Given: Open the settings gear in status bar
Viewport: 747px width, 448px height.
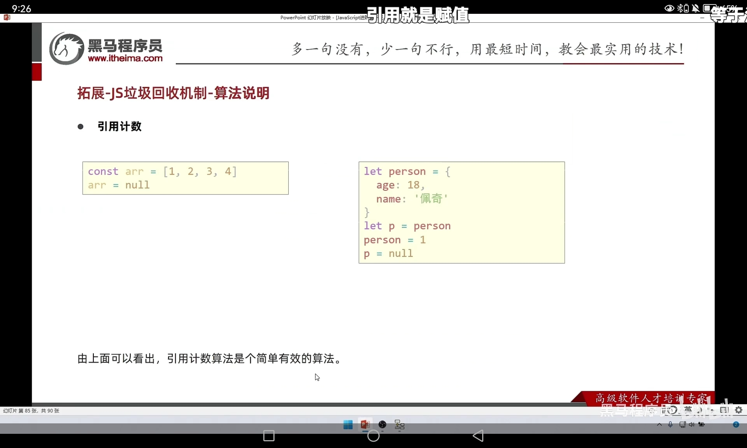Looking at the screenshot, I should [x=738, y=410].
